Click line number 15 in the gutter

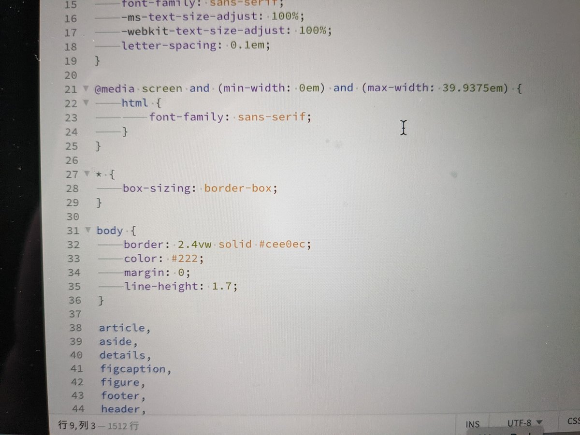pos(70,5)
